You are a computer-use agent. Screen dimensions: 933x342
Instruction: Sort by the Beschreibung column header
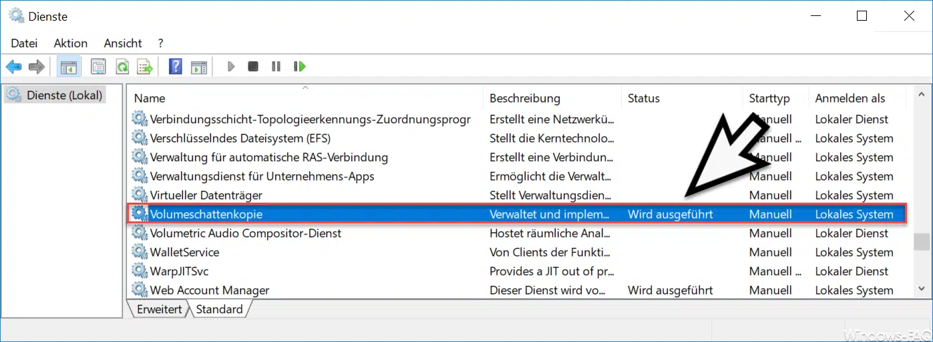pyautogui.click(x=525, y=98)
